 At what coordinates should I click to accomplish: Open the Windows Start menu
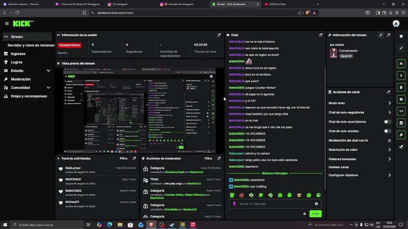tap(5, 225)
